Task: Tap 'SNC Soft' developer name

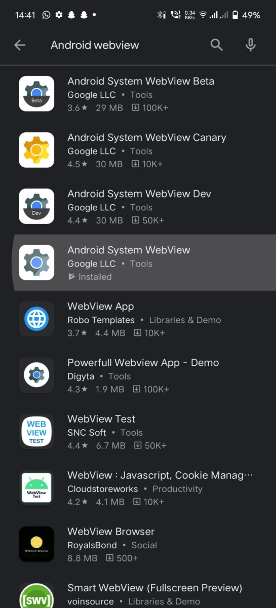Action: coord(87,433)
